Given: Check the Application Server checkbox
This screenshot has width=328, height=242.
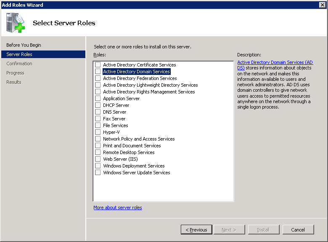Looking at the screenshot, I should [x=98, y=98].
